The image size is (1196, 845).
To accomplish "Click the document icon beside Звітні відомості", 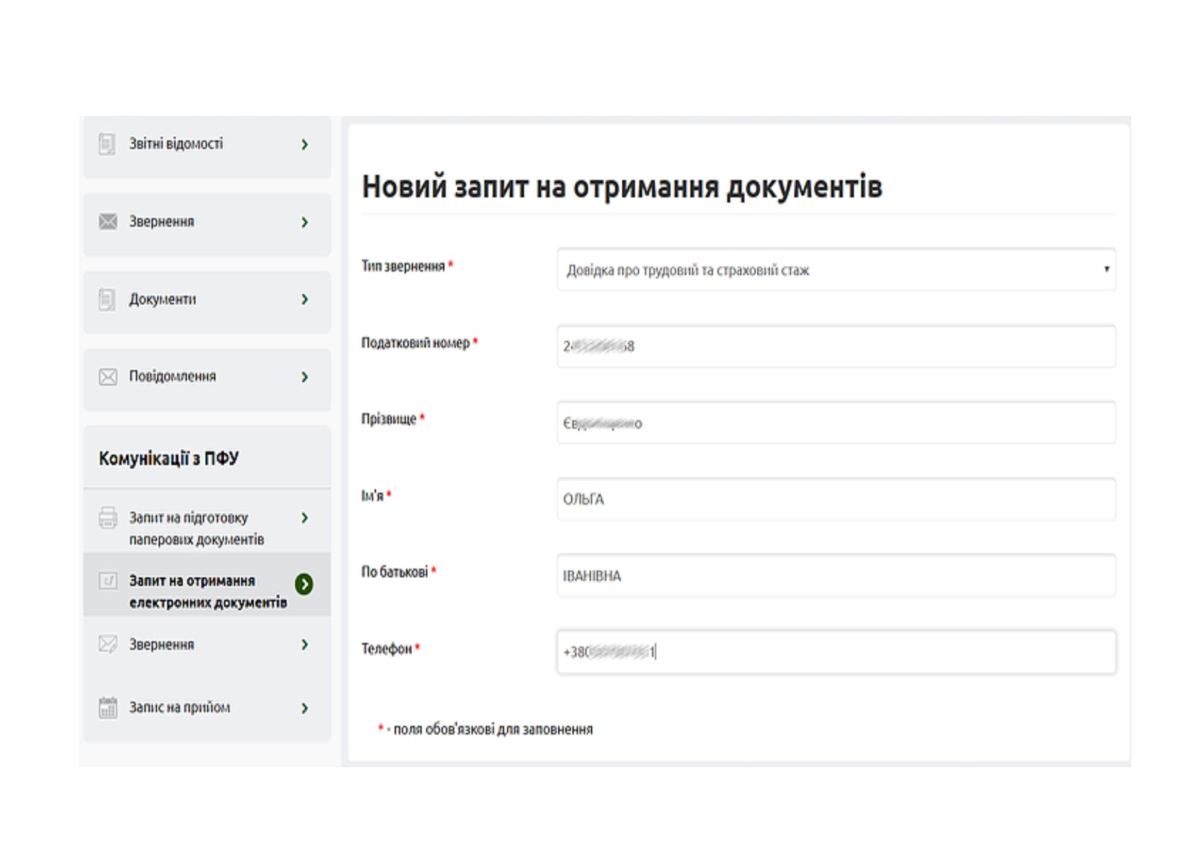I will pos(107,144).
